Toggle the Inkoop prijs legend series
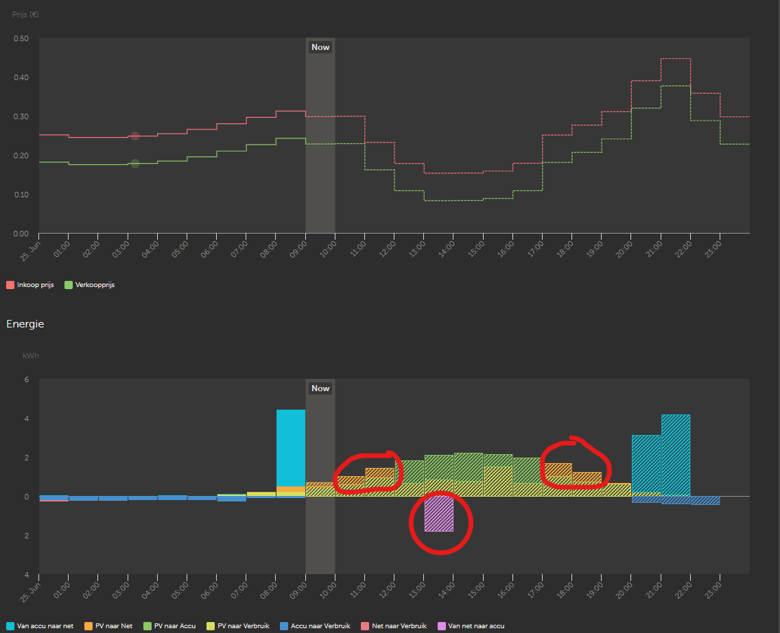 coord(30,285)
